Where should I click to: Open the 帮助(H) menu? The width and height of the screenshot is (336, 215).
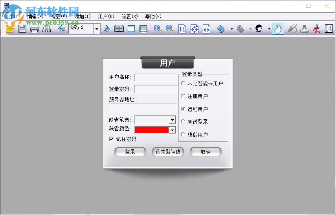153,17
